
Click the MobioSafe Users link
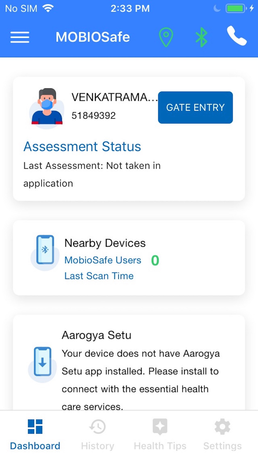(x=103, y=260)
